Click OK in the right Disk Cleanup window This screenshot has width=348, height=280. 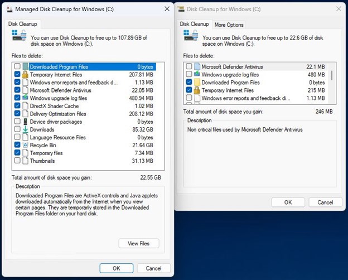click(x=287, y=202)
